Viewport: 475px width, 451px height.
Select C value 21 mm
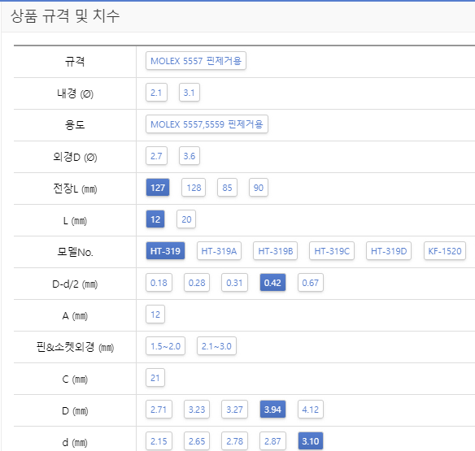tap(155, 378)
